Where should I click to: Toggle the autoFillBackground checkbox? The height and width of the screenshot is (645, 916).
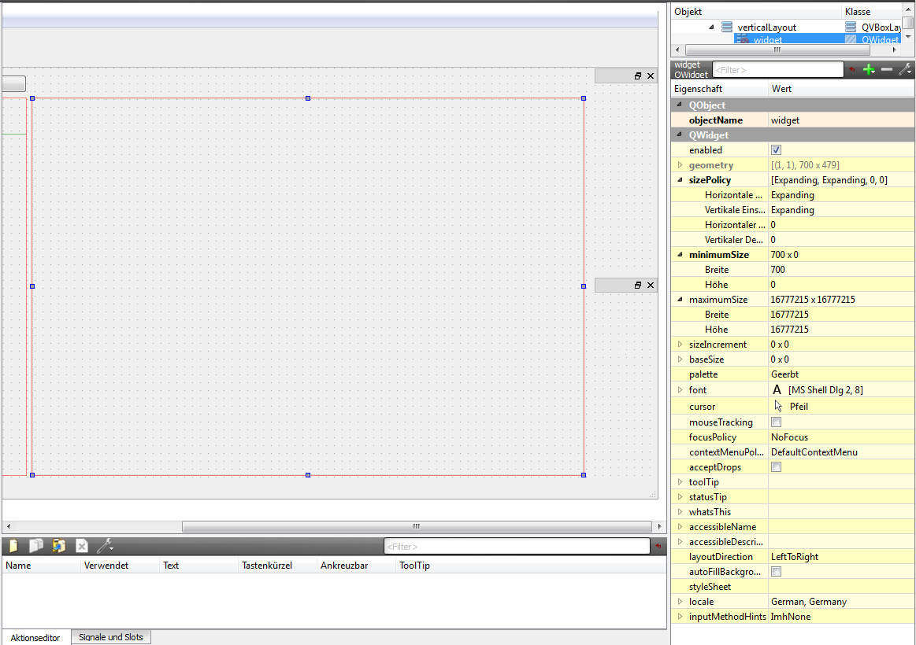coord(776,572)
